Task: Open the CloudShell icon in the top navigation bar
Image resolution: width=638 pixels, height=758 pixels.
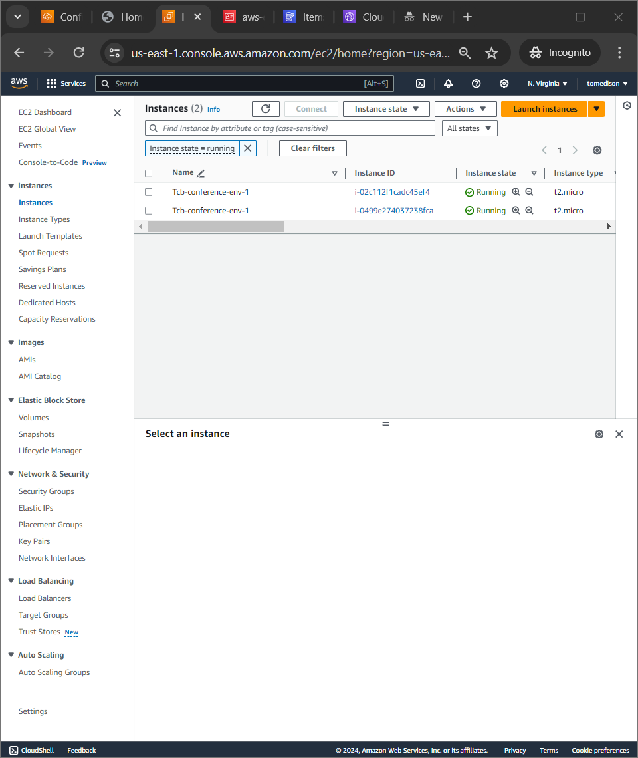Action: coord(421,84)
